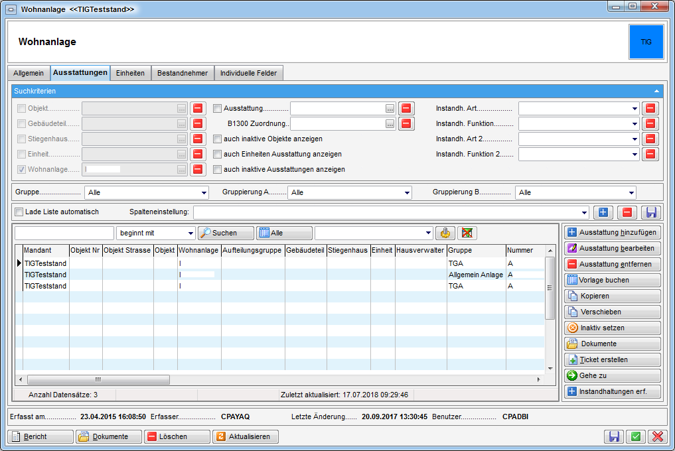Click Ausstattung entfernen button
Screen dimensions: 675x451
(612, 264)
